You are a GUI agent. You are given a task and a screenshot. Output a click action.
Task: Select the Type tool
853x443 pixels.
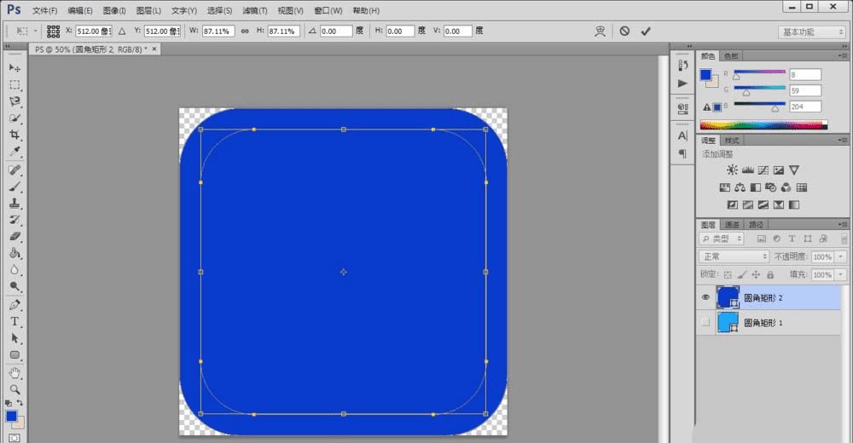(x=15, y=322)
